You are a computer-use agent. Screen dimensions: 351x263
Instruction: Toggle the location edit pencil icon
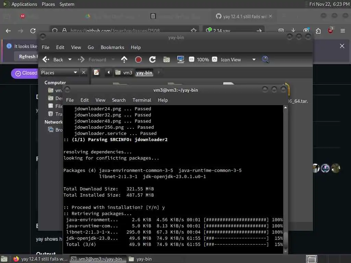(x=96, y=73)
